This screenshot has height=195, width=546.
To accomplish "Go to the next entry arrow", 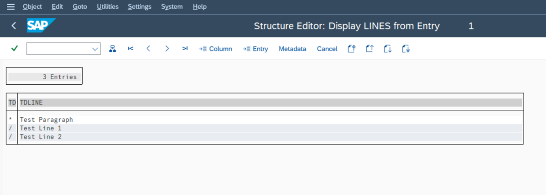I will (x=167, y=49).
